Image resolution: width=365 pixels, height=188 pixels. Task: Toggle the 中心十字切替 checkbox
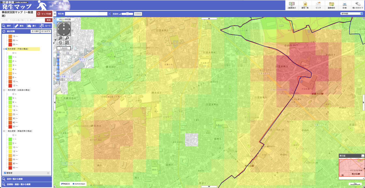58,19
